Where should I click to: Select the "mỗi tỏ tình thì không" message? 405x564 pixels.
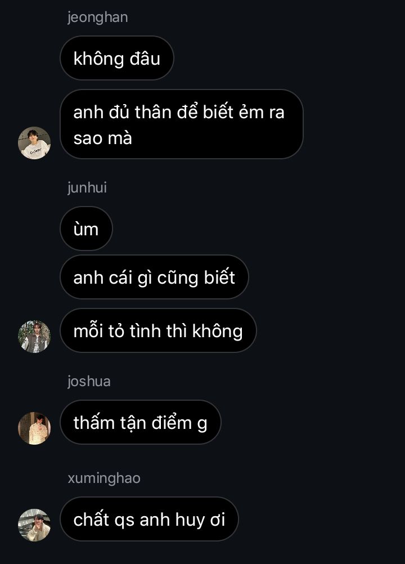tap(158, 330)
